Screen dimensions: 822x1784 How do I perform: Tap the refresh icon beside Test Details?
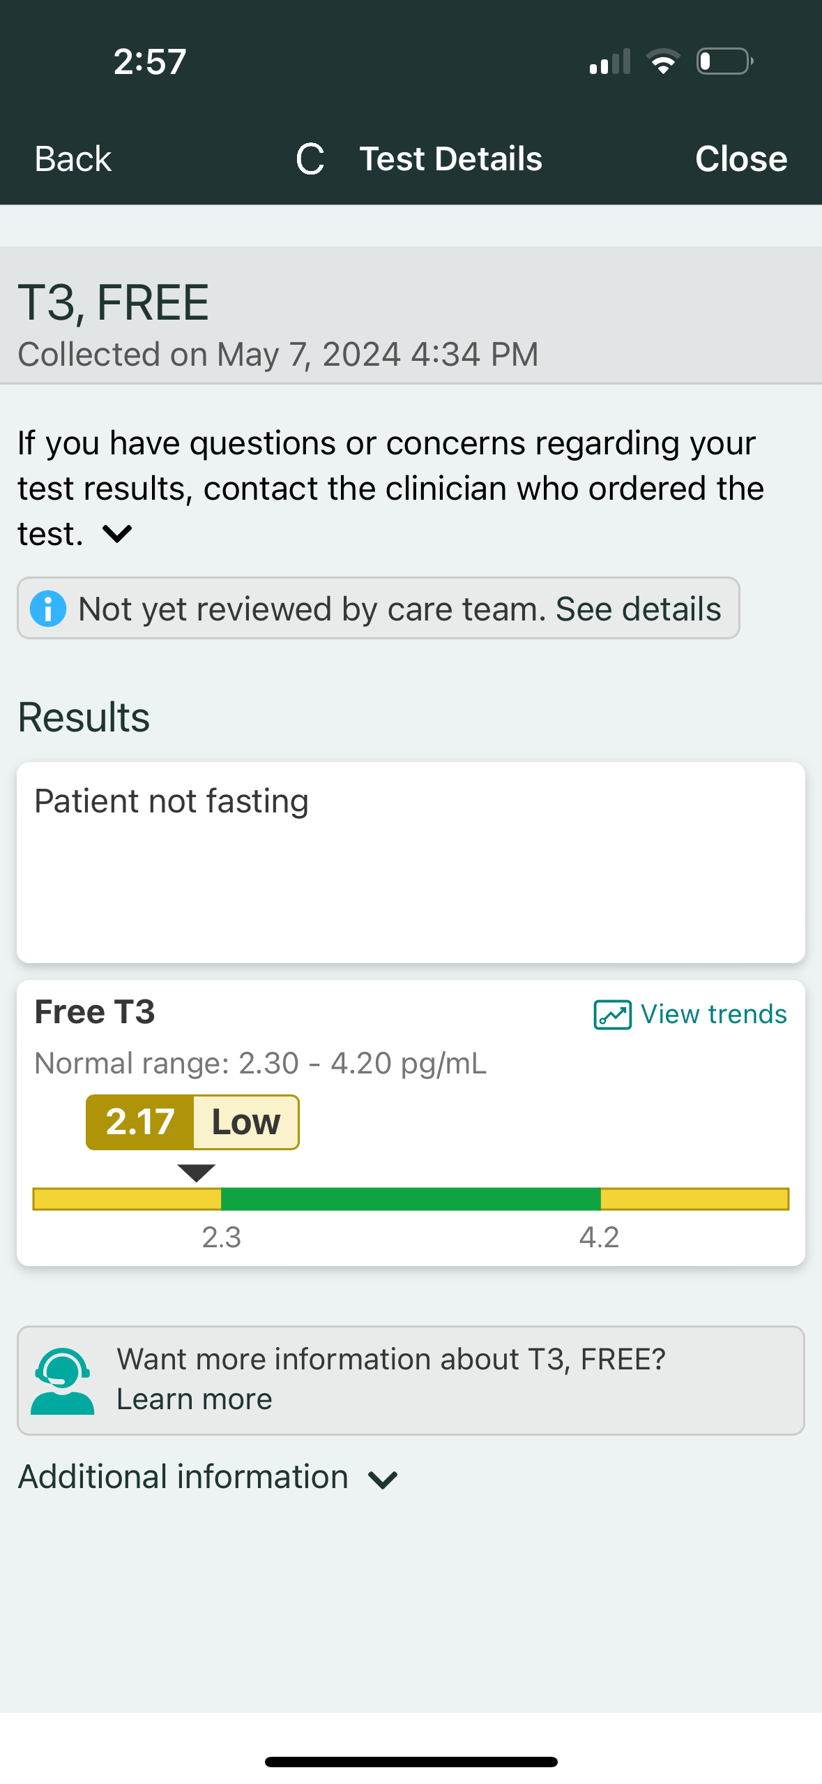point(310,159)
